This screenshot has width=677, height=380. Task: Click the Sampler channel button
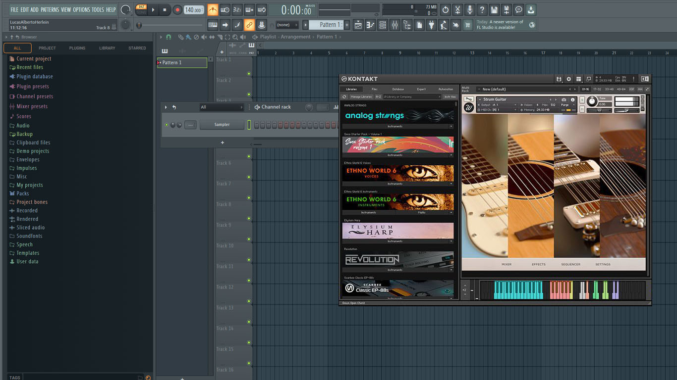click(222, 125)
